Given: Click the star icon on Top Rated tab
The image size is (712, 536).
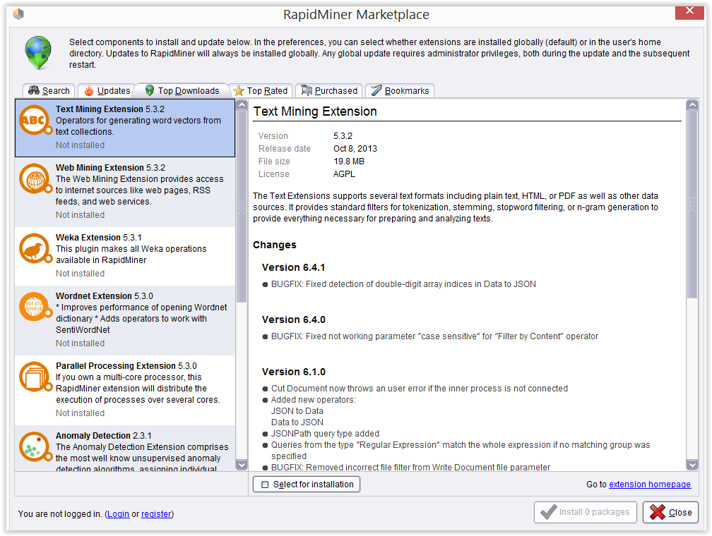Looking at the screenshot, I should (239, 91).
